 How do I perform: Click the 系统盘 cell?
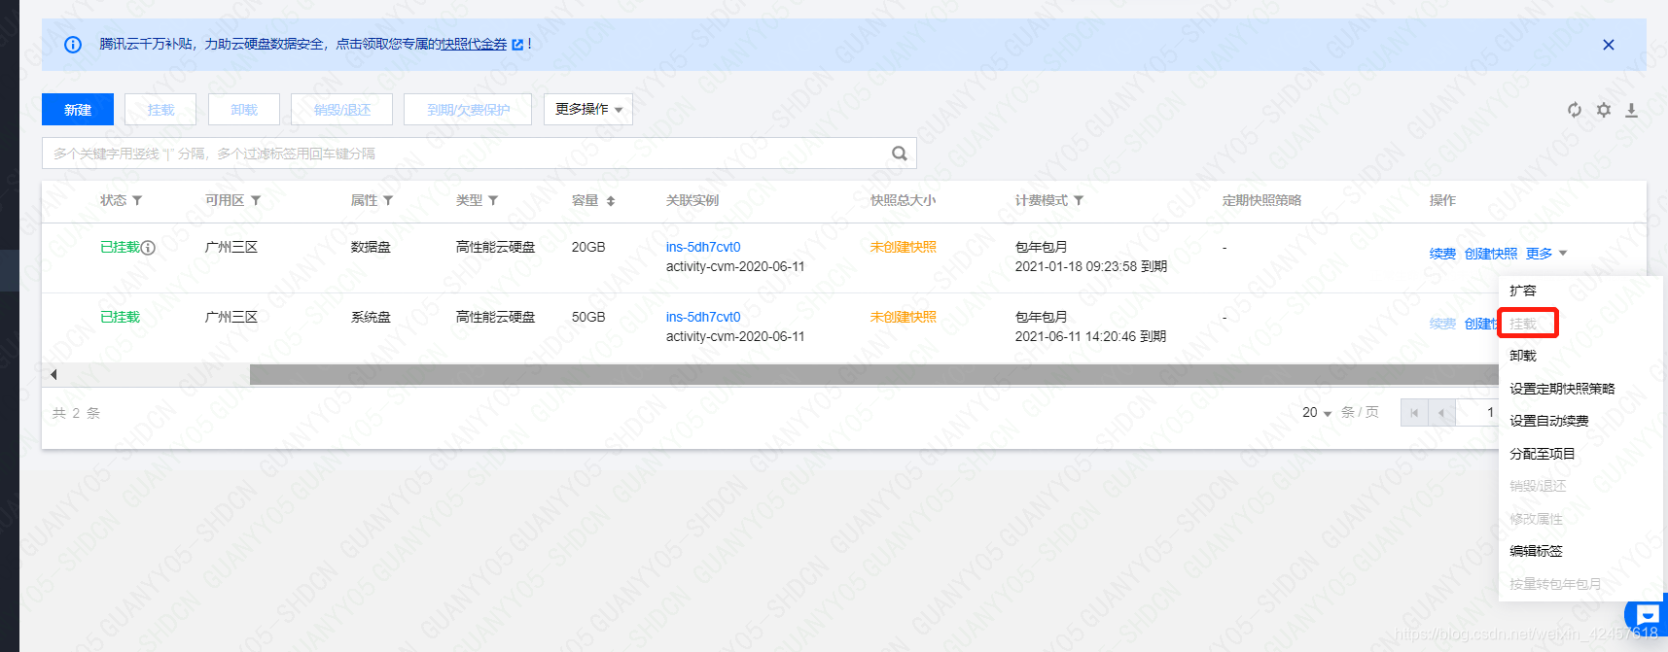click(x=371, y=318)
